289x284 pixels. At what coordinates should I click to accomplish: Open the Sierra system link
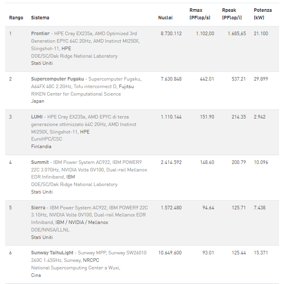[x=38, y=208]
